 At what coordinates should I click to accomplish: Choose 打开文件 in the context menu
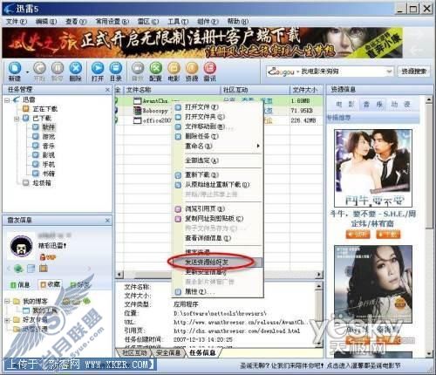click(217, 107)
